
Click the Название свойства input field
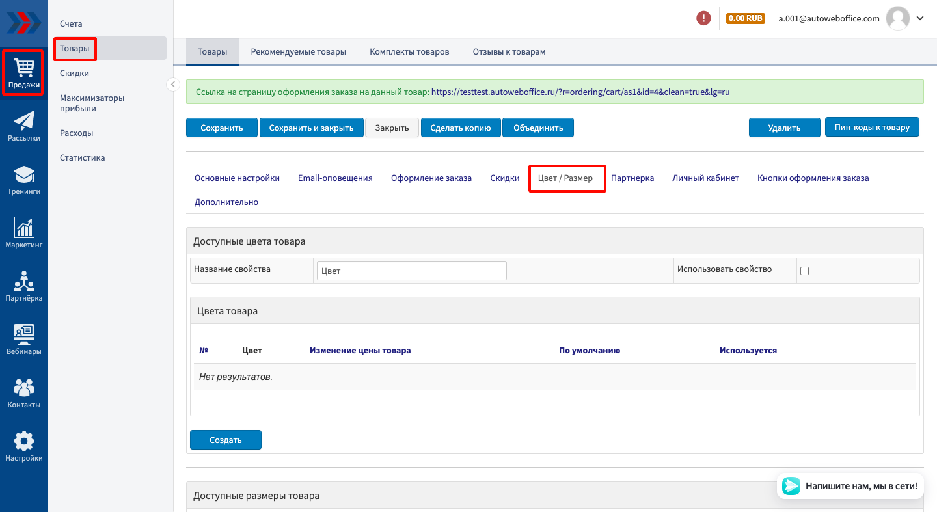[411, 271]
